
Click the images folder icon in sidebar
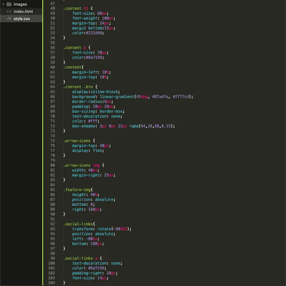pos(9,4)
